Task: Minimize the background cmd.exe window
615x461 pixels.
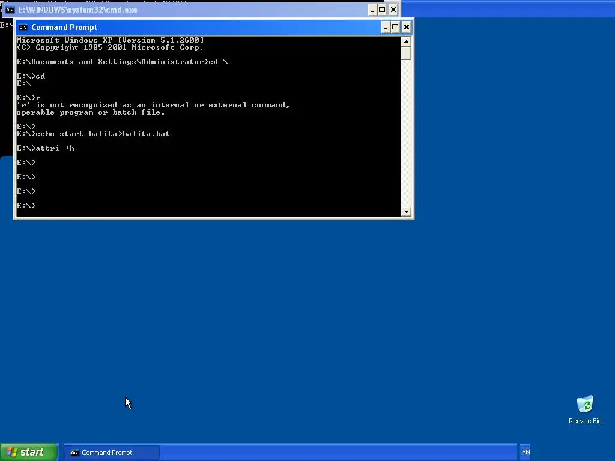Action: 372,10
